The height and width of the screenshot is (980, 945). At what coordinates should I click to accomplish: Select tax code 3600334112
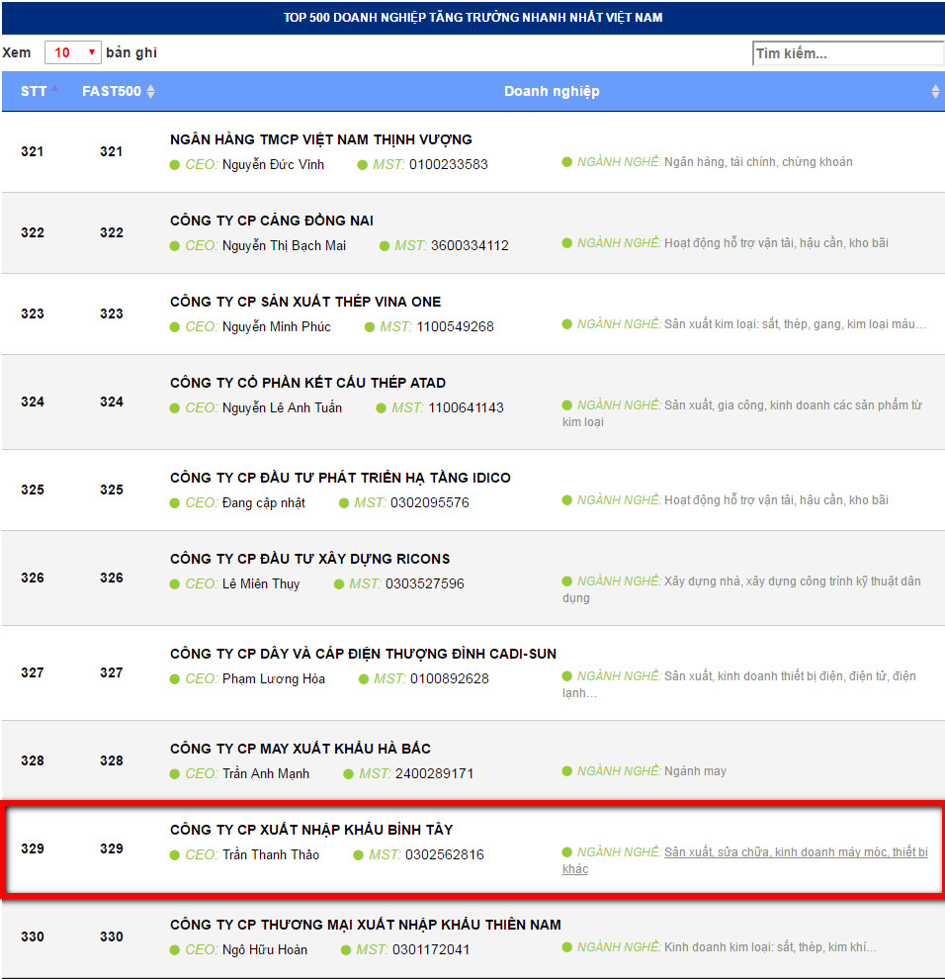coord(470,246)
